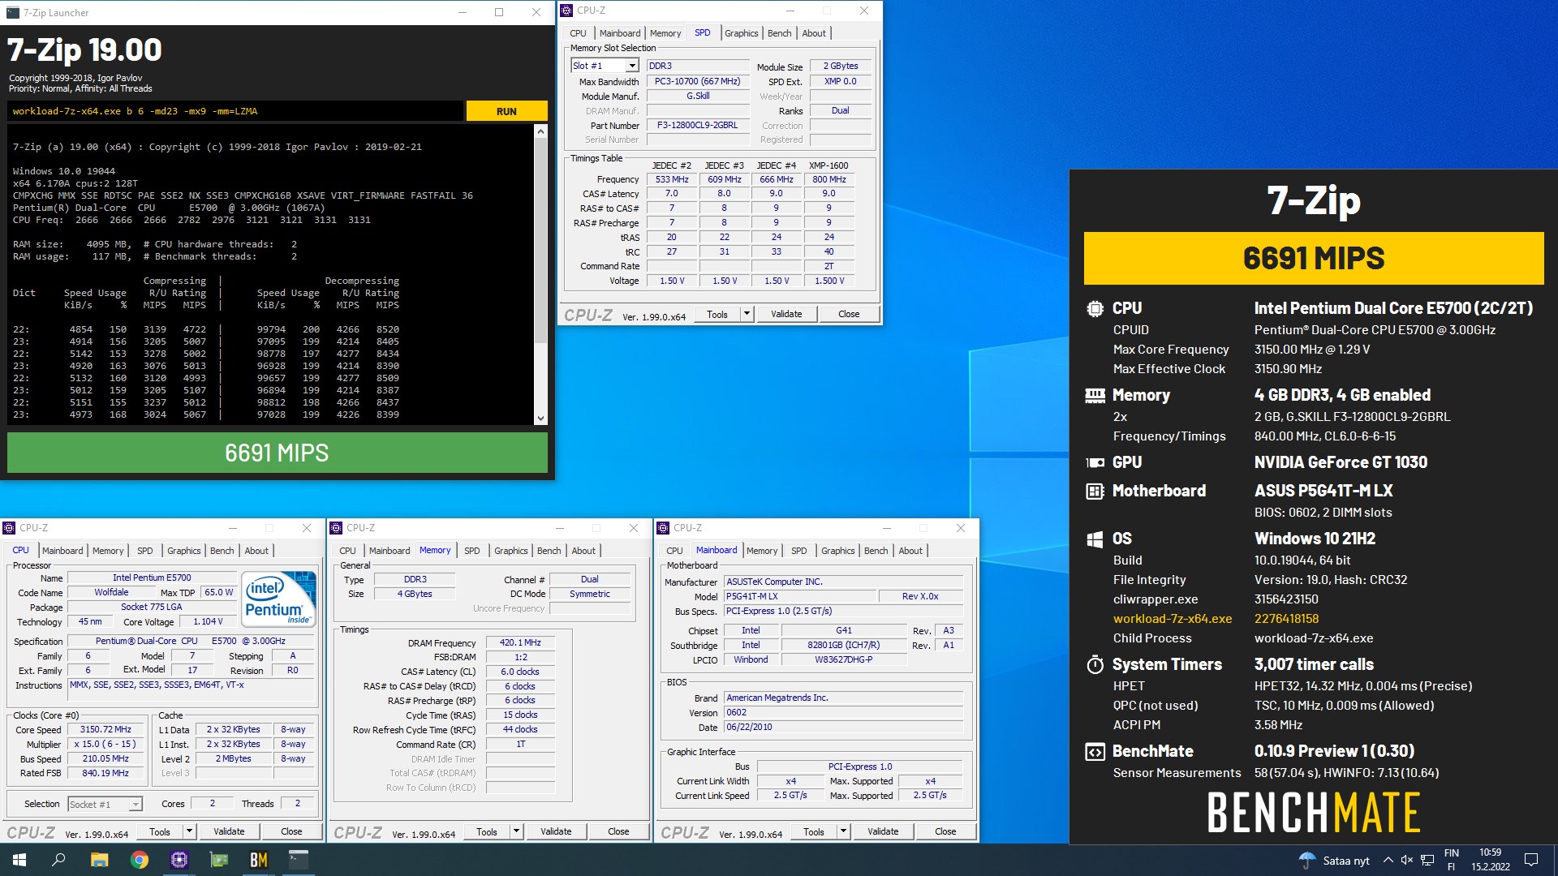Click Validate in CPU-Z CPU window
Viewport: 1558px width, 876px height.
(229, 831)
